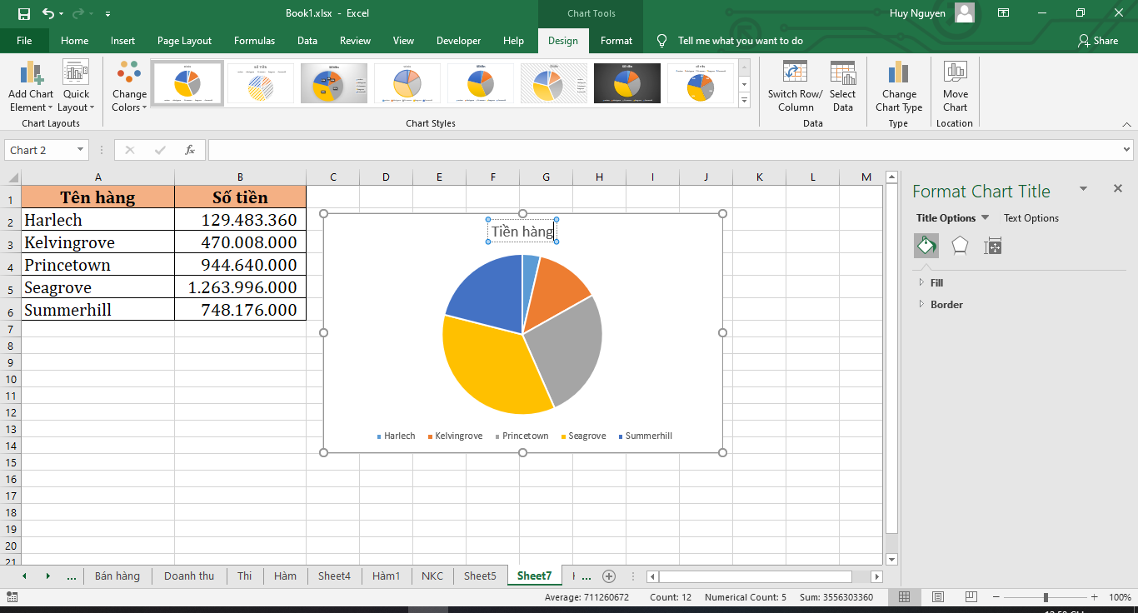
Task: Select the Fill & Line bucket icon
Action: click(x=926, y=246)
